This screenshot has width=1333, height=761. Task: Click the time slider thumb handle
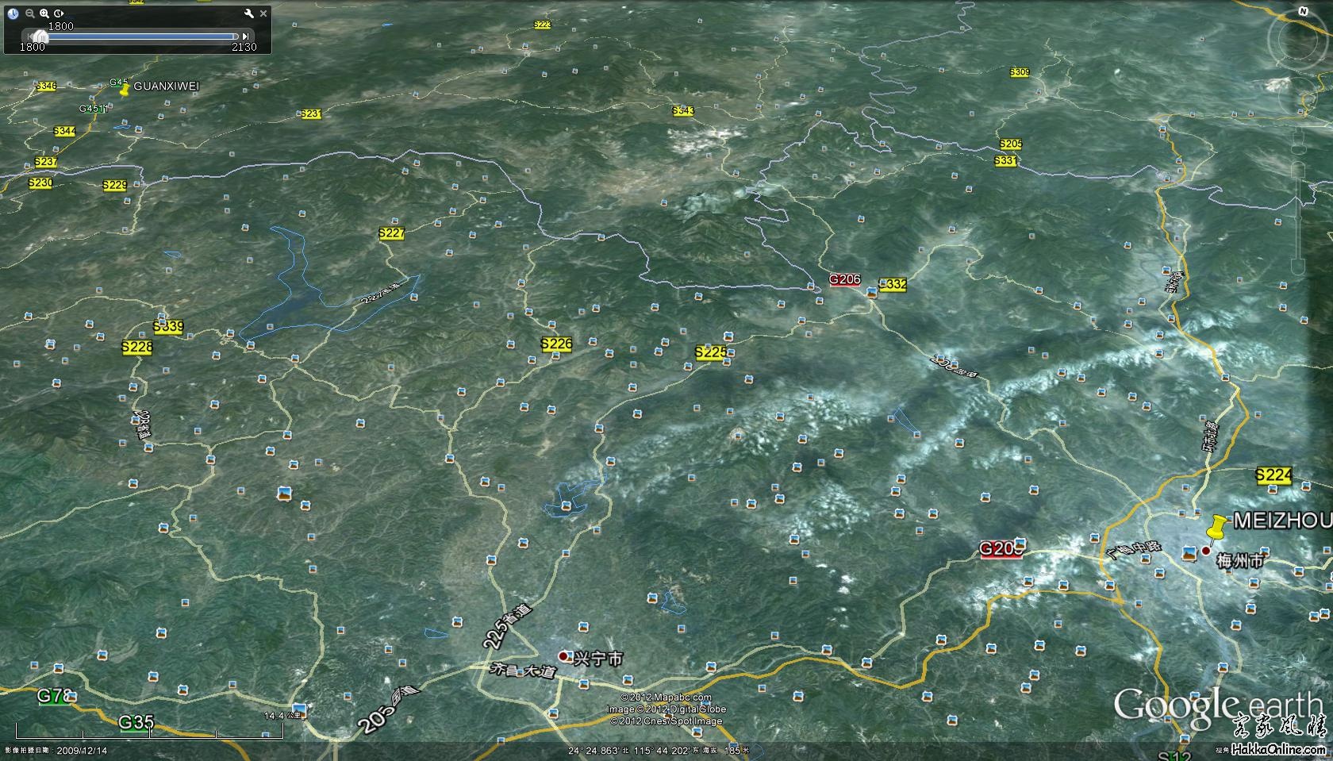tap(39, 37)
